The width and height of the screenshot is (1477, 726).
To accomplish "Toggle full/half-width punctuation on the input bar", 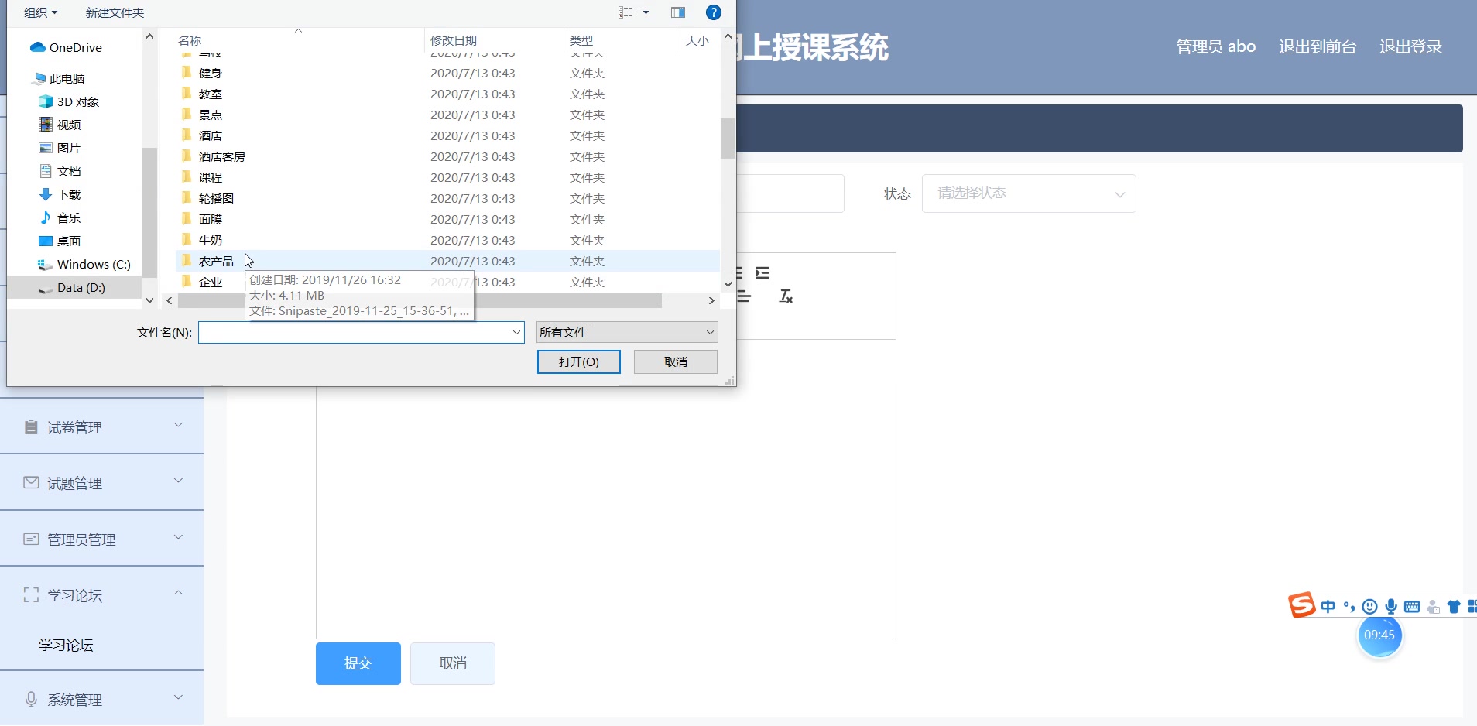I will tap(1349, 607).
